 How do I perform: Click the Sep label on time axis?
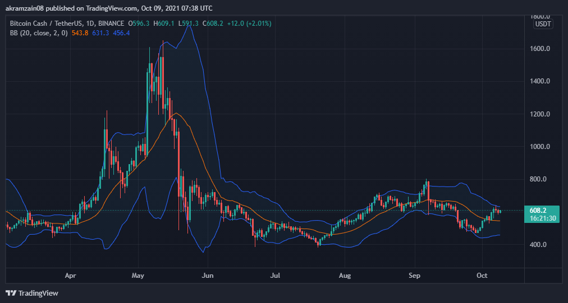tap(414, 276)
